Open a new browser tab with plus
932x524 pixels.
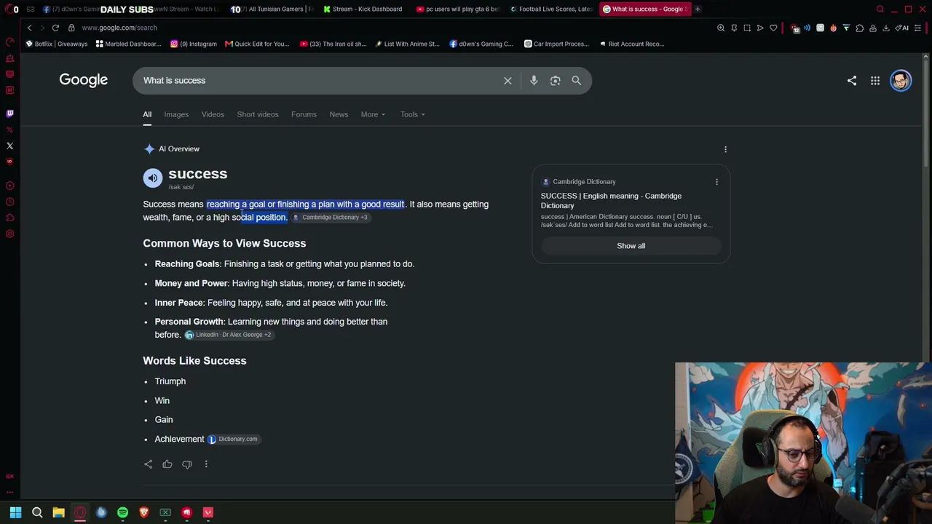click(698, 9)
